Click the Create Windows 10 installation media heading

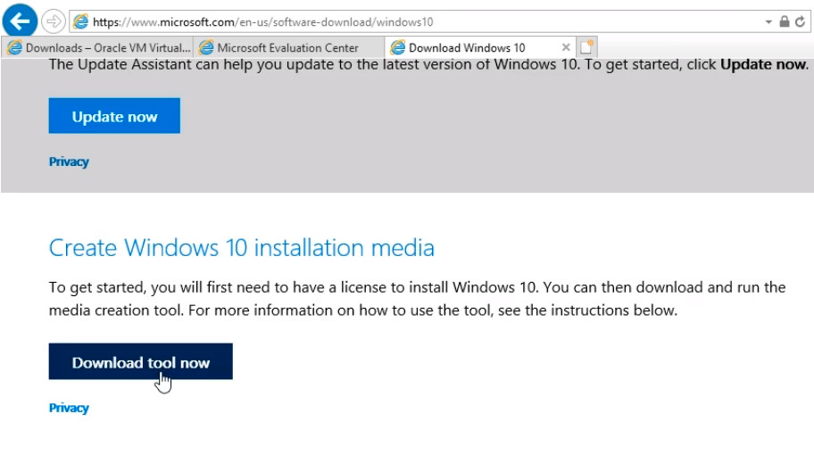pos(241,247)
